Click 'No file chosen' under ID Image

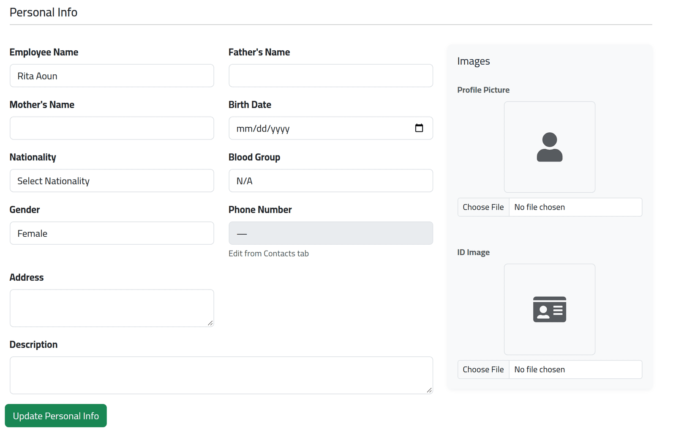click(540, 369)
